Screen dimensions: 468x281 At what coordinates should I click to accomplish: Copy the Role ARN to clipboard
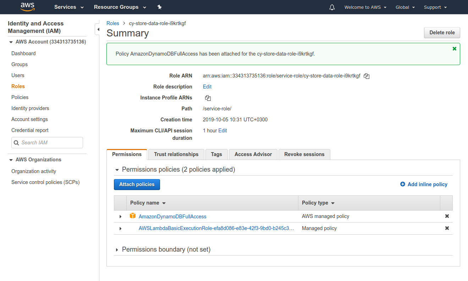point(367,76)
